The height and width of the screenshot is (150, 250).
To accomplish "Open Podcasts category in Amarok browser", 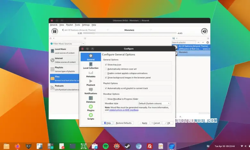I will coord(64,88).
